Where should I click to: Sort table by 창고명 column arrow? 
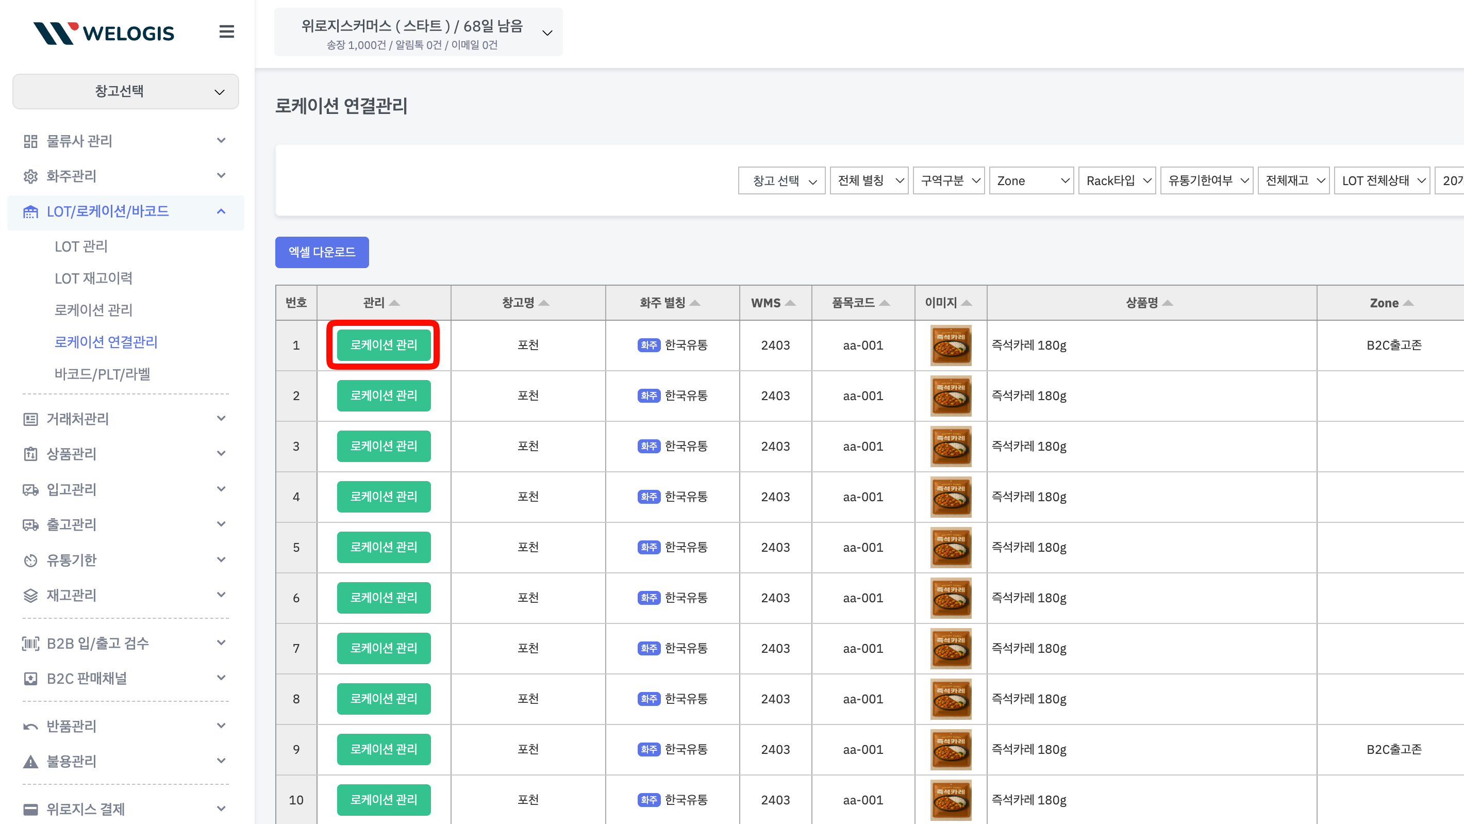544,303
